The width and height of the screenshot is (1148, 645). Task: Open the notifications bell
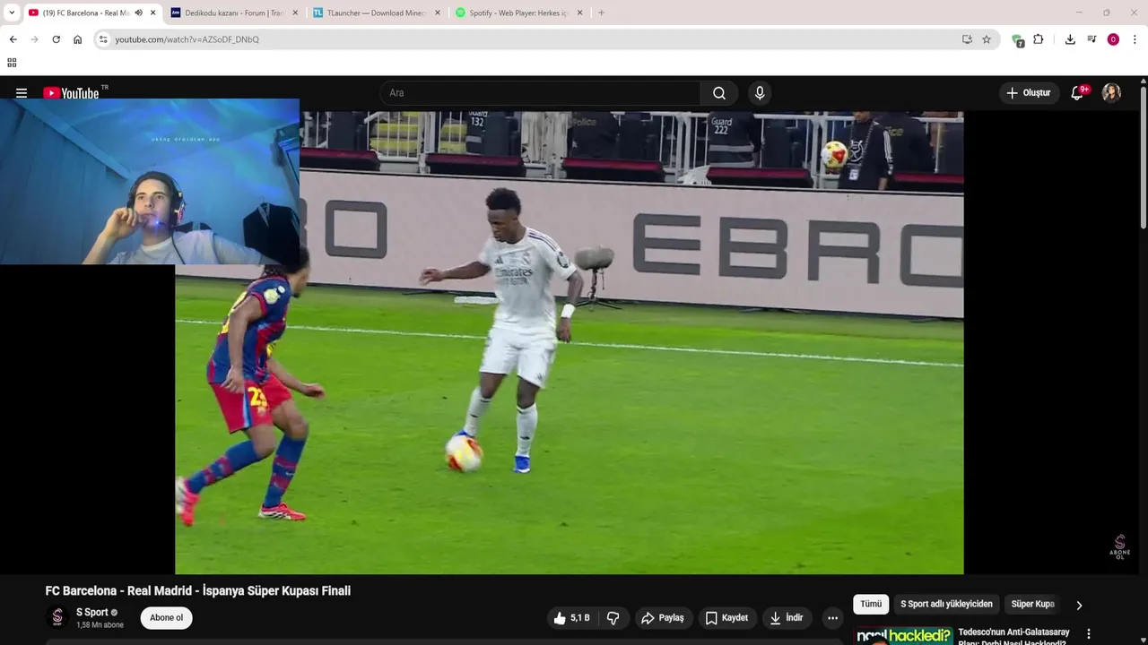(x=1078, y=93)
